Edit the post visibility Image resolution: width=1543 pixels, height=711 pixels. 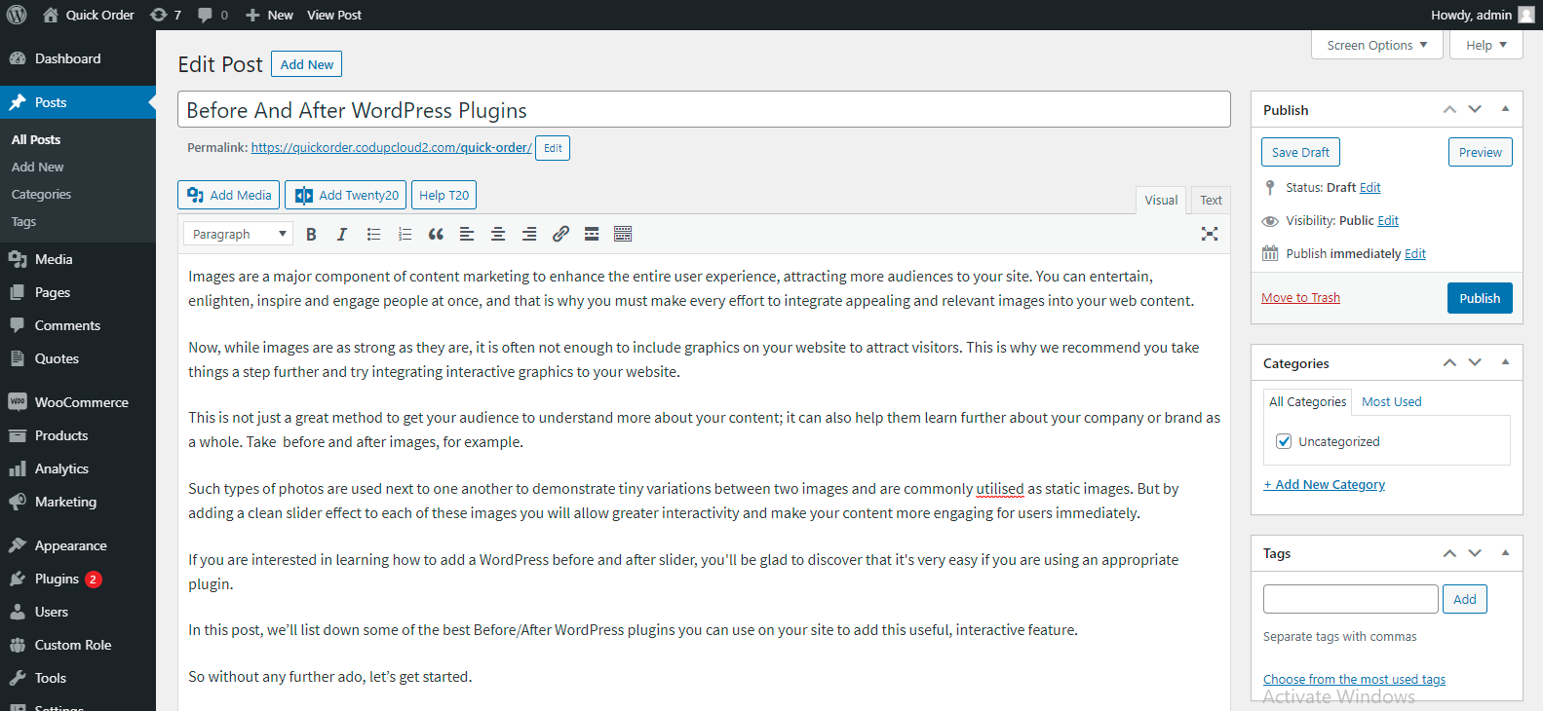[1388, 220]
